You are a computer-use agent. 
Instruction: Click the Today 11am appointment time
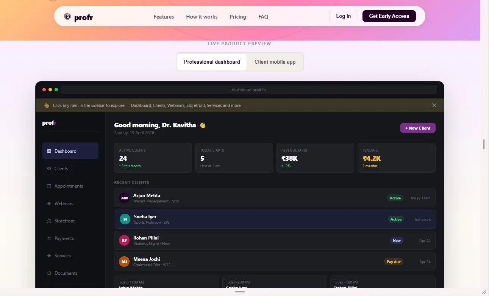(x=420, y=198)
